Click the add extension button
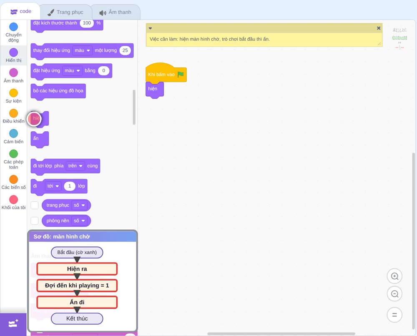This screenshot has width=417, height=336. click(x=13, y=324)
